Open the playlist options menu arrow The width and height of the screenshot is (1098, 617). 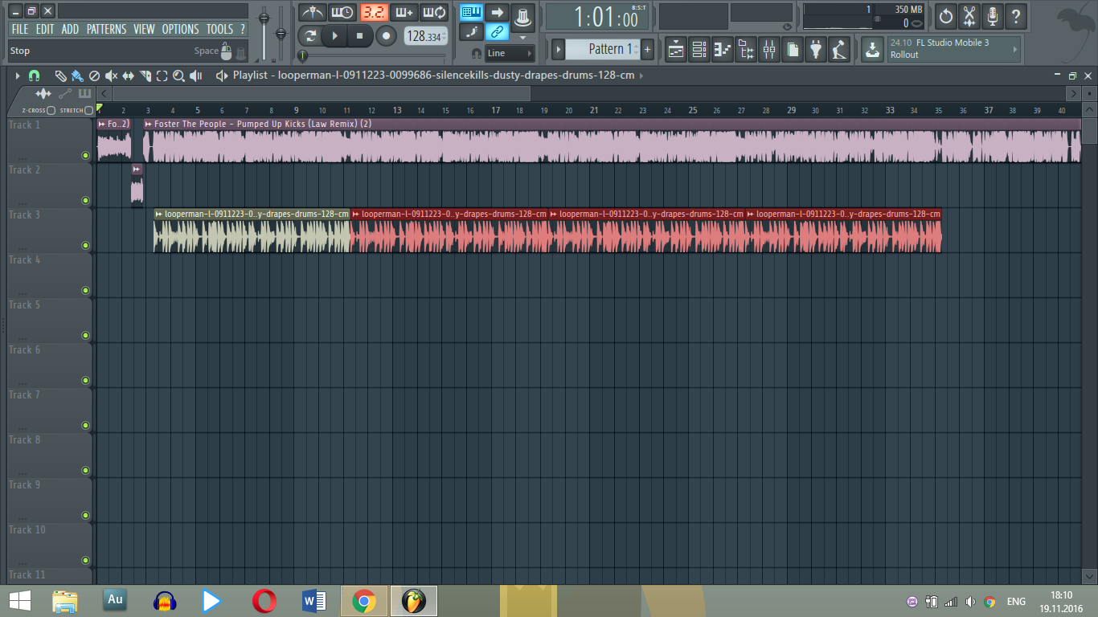(17, 76)
